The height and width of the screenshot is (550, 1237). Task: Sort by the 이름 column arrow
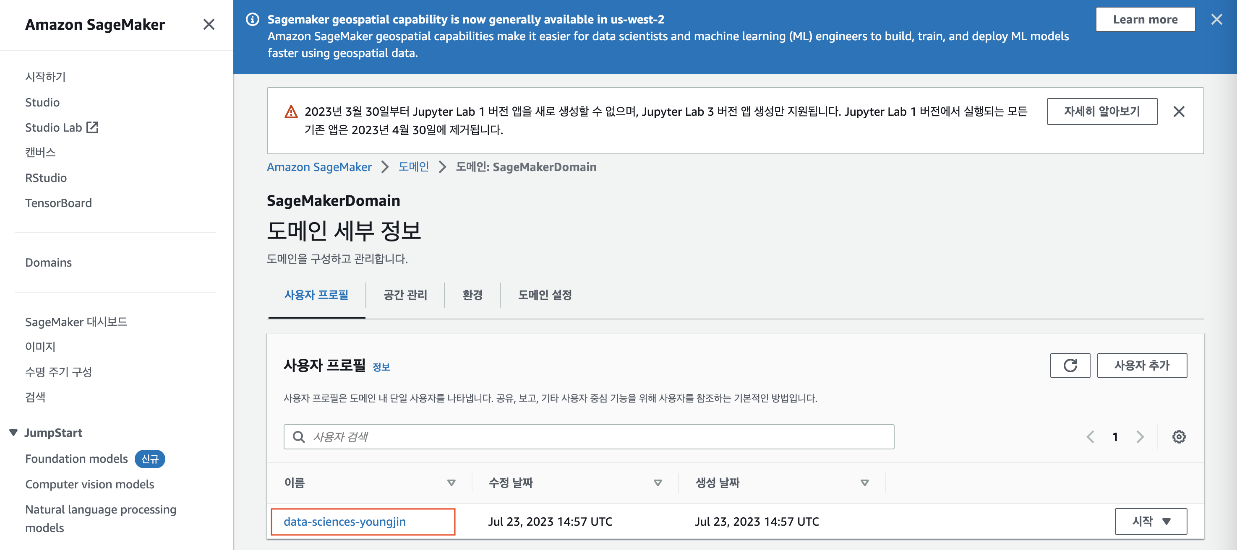coord(451,483)
